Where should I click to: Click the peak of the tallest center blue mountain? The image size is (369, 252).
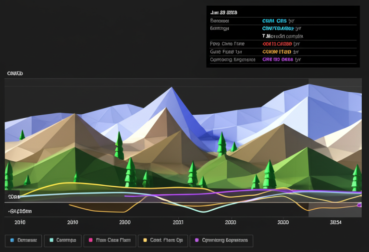click(x=172, y=87)
